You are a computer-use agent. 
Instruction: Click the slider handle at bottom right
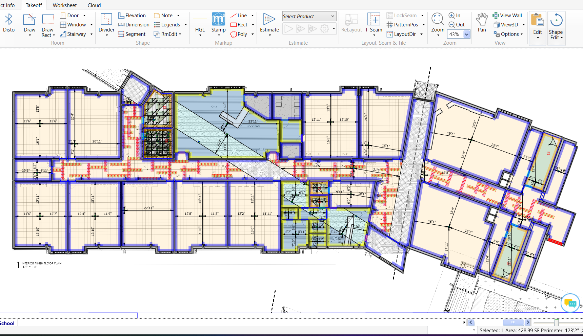coord(556,322)
